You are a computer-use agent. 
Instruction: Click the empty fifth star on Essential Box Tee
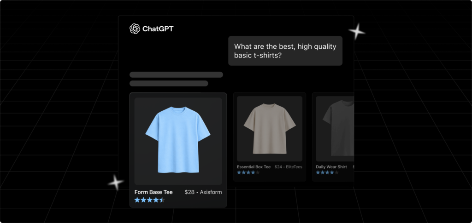click(x=258, y=172)
